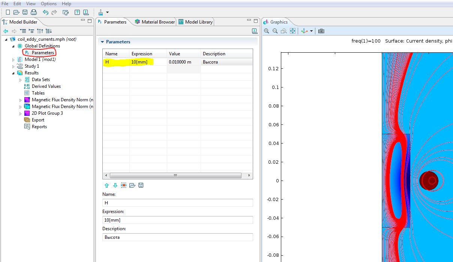Image resolution: width=453 pixels, height=262 pixels.
Task: Click the Redo arrow icon
Action: pos(54,12)
